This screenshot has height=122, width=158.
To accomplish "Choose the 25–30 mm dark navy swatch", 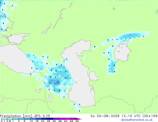I will point(50,119).
